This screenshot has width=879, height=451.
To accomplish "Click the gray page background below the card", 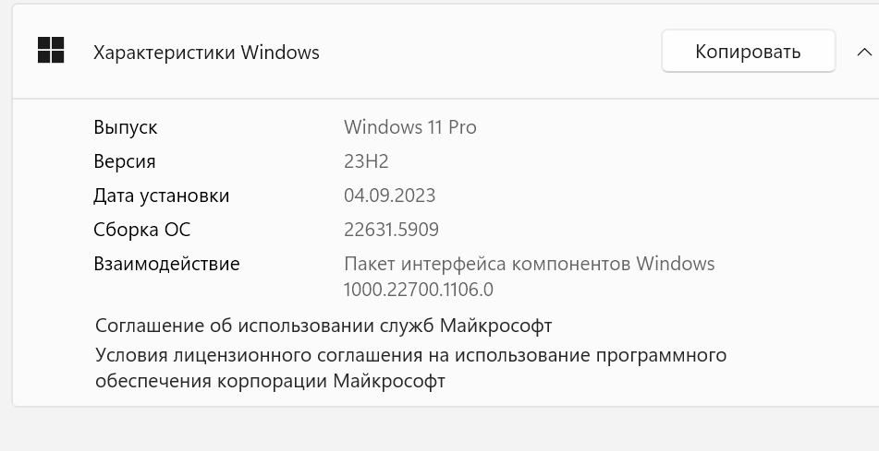I will 439,430.
